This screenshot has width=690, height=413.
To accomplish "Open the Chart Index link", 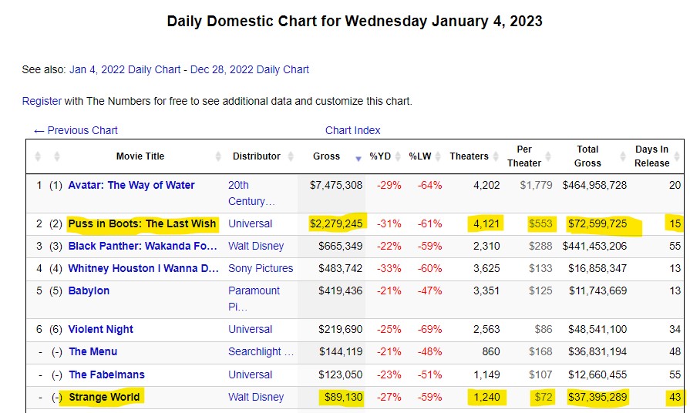I will pyautogui.click(x=352, y=130).
